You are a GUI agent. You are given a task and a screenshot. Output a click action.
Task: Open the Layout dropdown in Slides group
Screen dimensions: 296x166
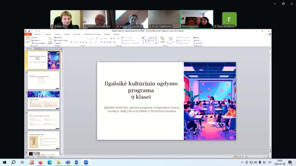pyautogui.click(x=58, y=38)
